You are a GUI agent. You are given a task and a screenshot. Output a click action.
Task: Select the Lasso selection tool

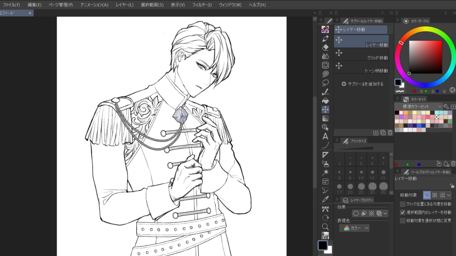coord(325,83)
